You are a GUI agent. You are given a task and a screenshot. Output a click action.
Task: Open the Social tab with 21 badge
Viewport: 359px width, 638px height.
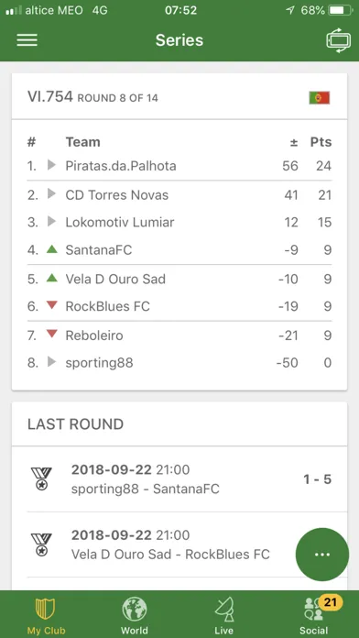click(315, 614)
